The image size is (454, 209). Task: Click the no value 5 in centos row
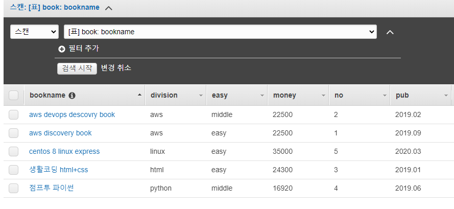click(336, 152)
